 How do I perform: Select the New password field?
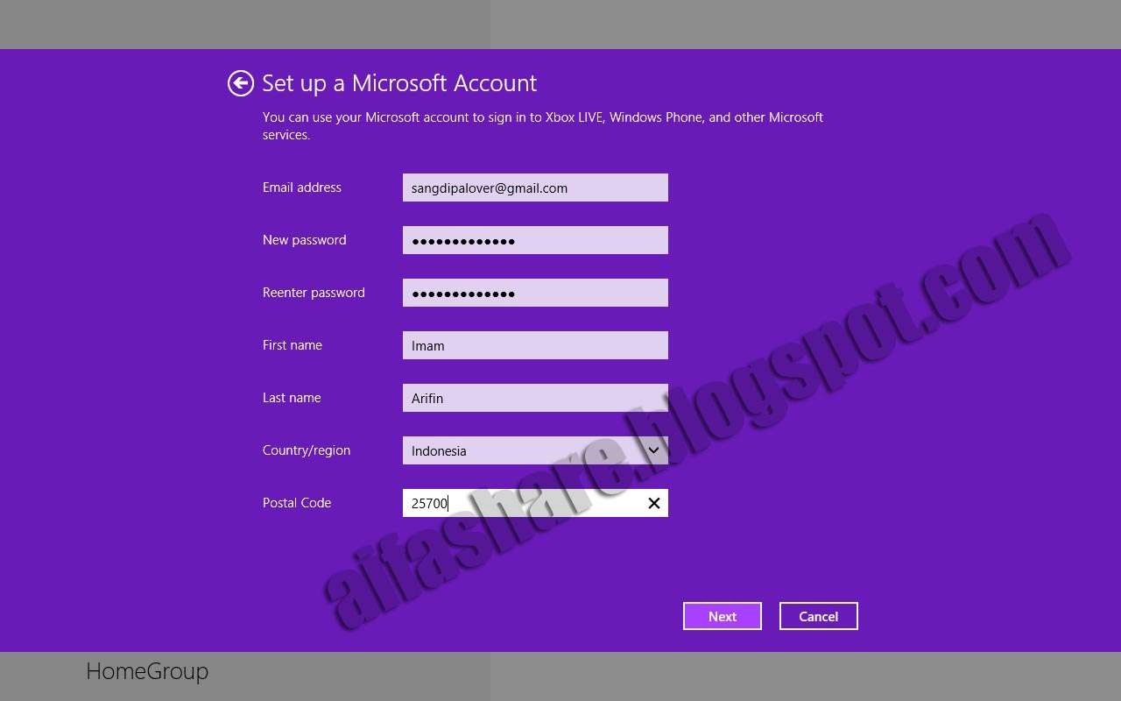[535, 240]
